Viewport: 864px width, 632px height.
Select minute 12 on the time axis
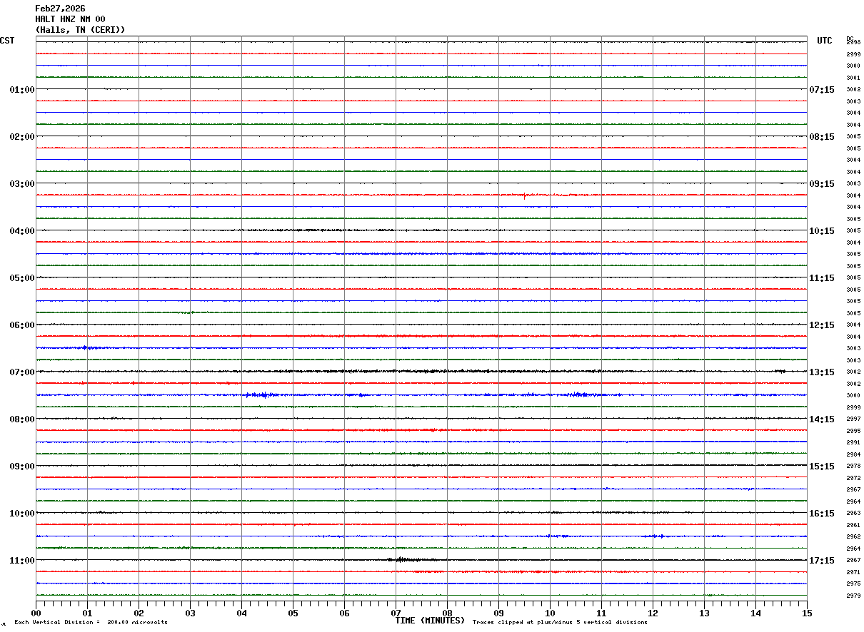(x=653, y=613)
